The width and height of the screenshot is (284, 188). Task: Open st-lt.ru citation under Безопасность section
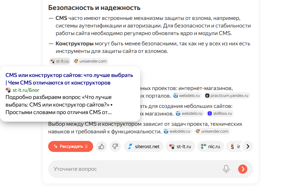pos(60,61)
